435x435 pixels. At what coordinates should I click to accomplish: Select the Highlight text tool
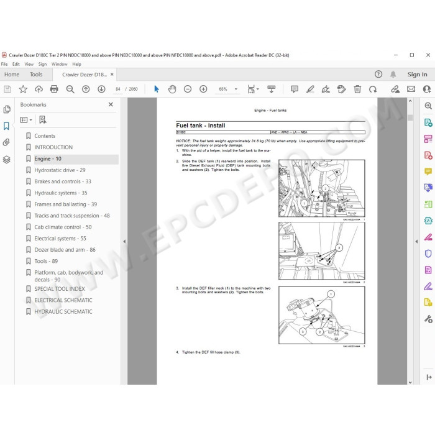click(x=310, y=89)
